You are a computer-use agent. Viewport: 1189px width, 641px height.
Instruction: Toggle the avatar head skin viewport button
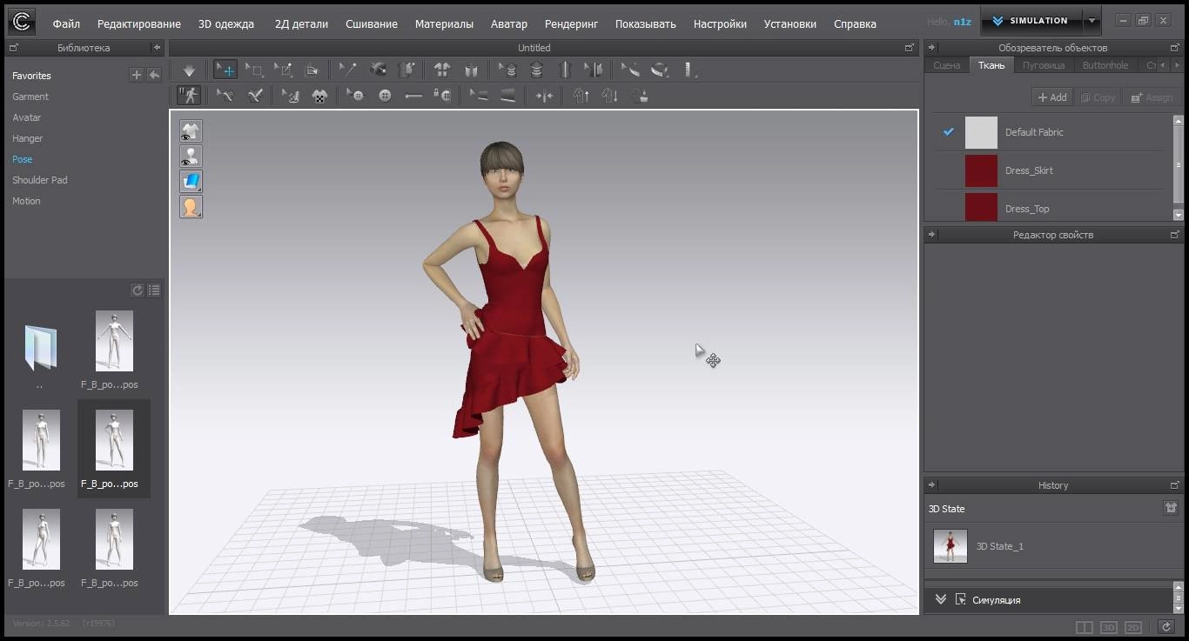pyautogui.click(x=191, y=207)
